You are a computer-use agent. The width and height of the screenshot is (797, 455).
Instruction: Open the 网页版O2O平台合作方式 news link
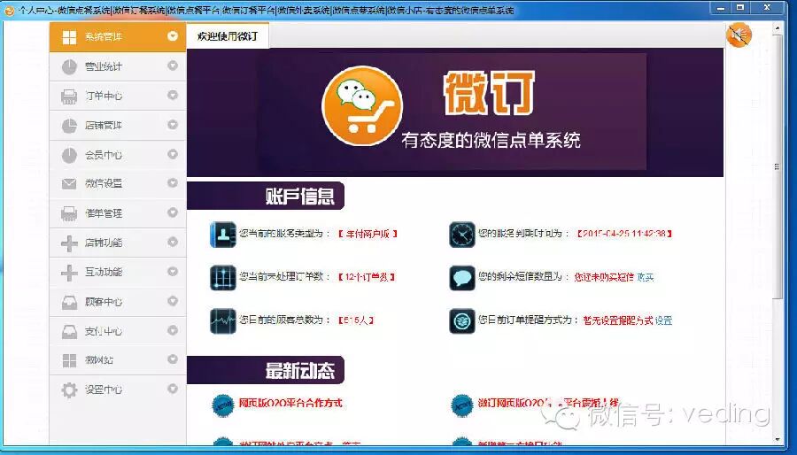click(290, 403)
